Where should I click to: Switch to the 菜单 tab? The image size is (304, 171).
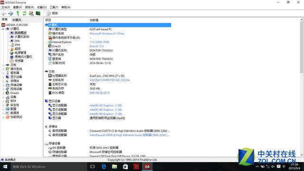coord(5,19)
